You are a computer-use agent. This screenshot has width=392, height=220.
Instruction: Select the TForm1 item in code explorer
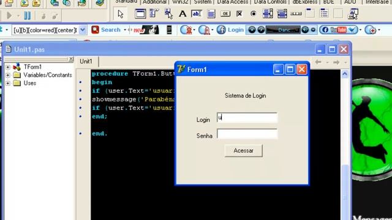tap(32, 67)
